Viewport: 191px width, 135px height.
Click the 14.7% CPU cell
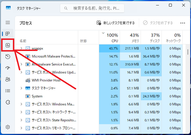(110, 56)
